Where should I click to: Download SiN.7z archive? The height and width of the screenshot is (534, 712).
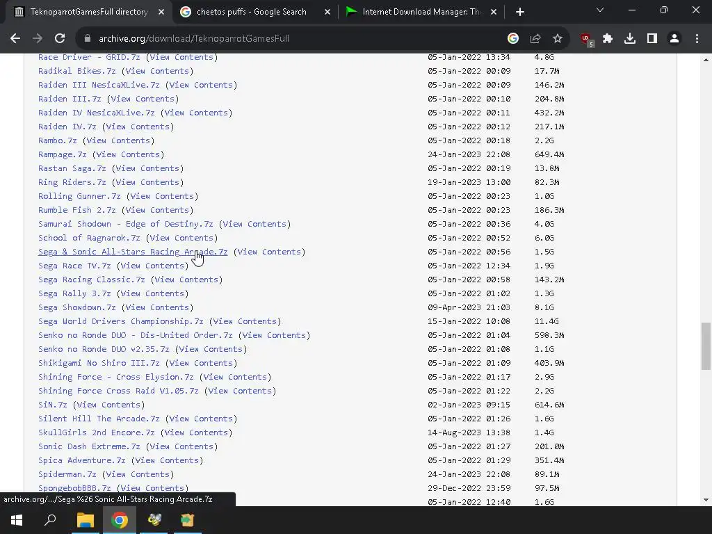click(52, 405)
